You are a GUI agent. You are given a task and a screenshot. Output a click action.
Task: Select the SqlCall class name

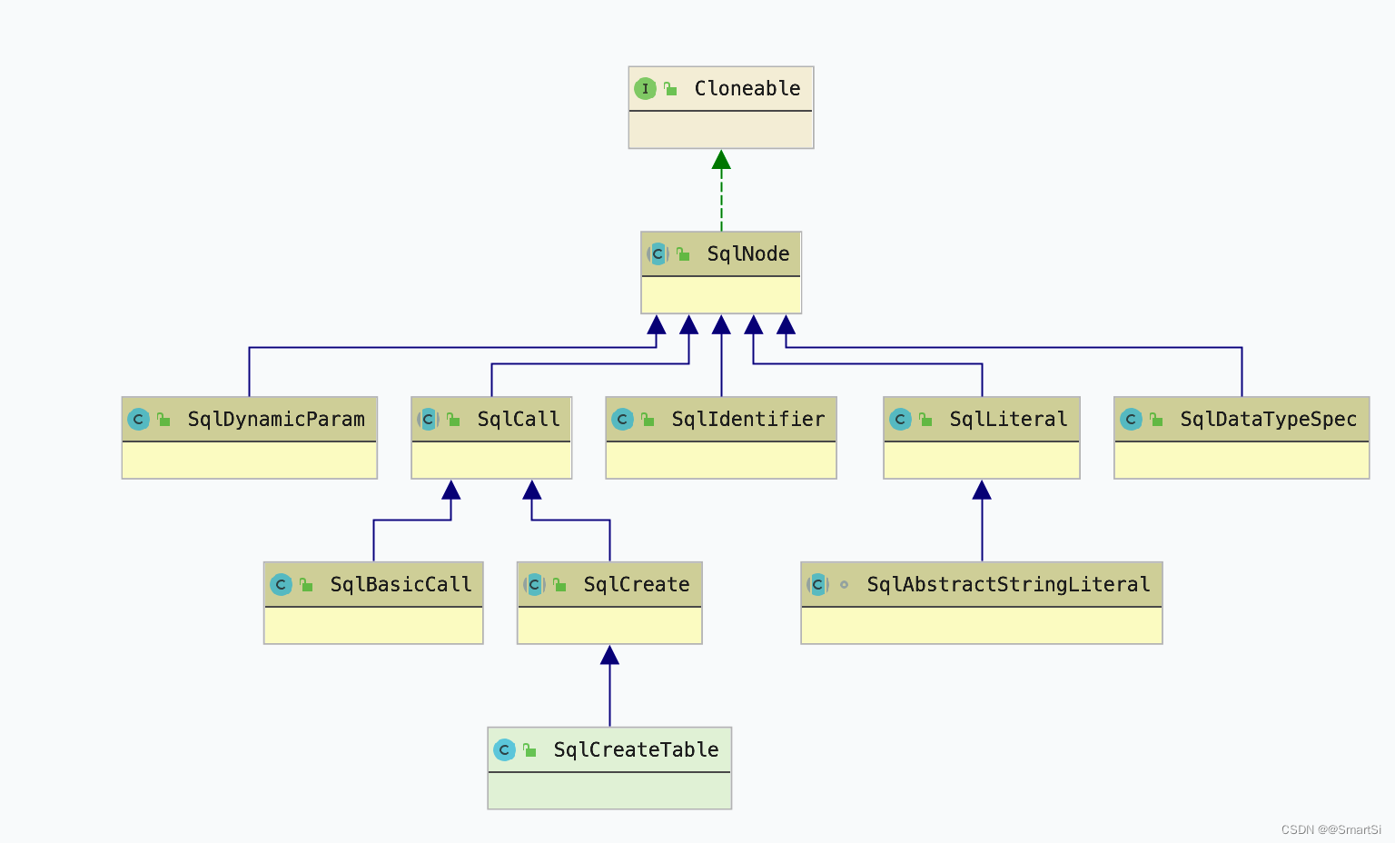[519, 420]
